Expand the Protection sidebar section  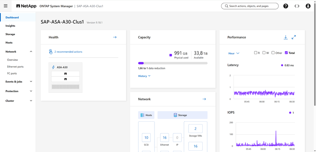coord(31,91)
